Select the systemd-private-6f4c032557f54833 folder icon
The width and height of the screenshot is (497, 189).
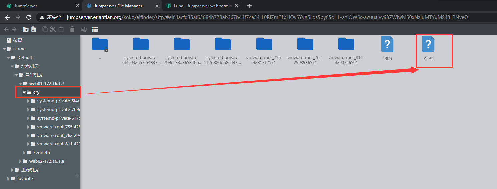pos(141,44)
